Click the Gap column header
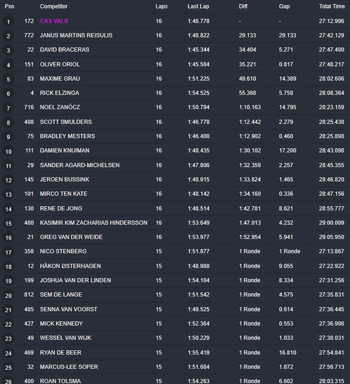The height and width of the screenshot is (384, 350). click(284, 7)
